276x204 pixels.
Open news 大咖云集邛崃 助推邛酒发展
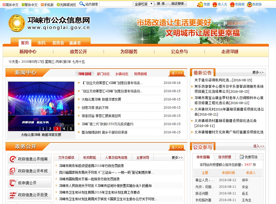click(x=101, y=99)
